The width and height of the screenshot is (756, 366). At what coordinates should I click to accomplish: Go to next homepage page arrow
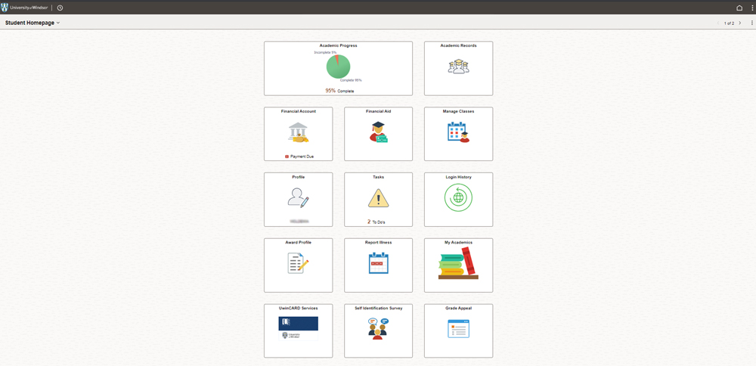pyautogui.click(x=740, y=23)
